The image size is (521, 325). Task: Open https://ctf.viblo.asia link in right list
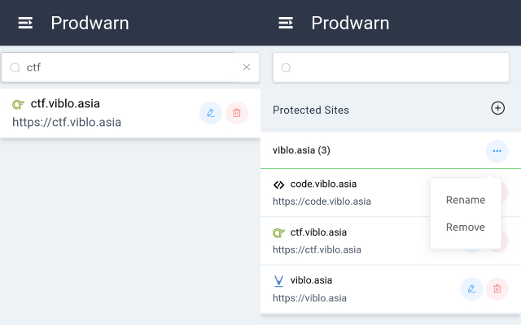pyautogui.click(x=317, y=249)
